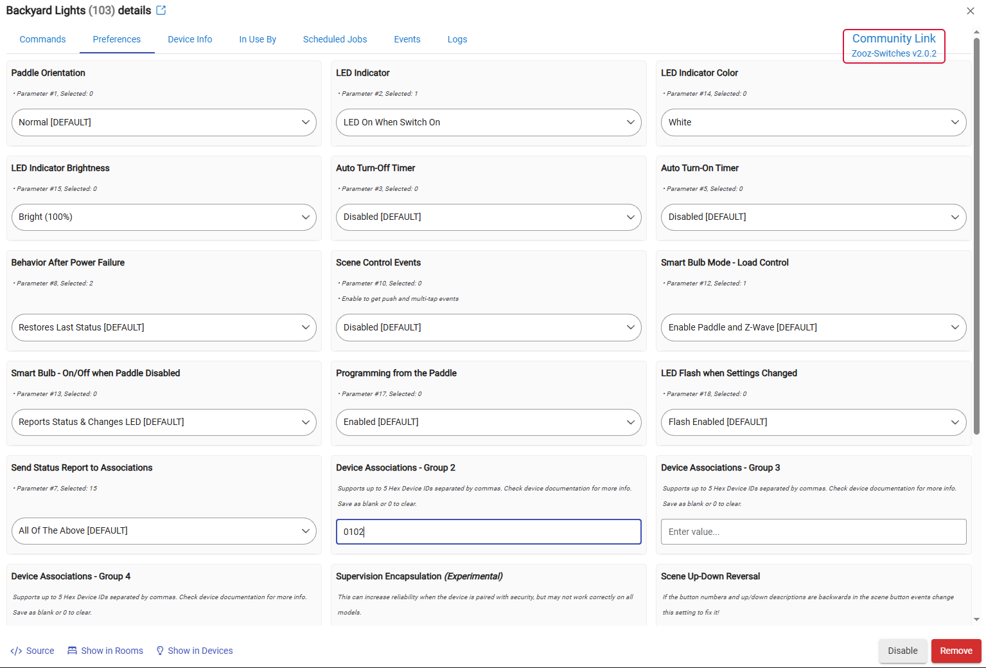Open the Device Info tab
Viewport: 986px width, 668px height.
pos(190,39)
